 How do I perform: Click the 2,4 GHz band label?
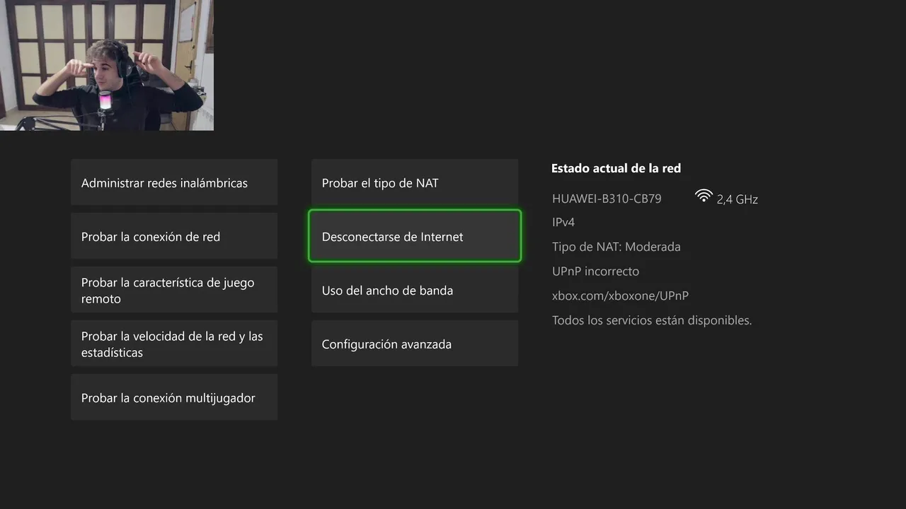(737, 199)
